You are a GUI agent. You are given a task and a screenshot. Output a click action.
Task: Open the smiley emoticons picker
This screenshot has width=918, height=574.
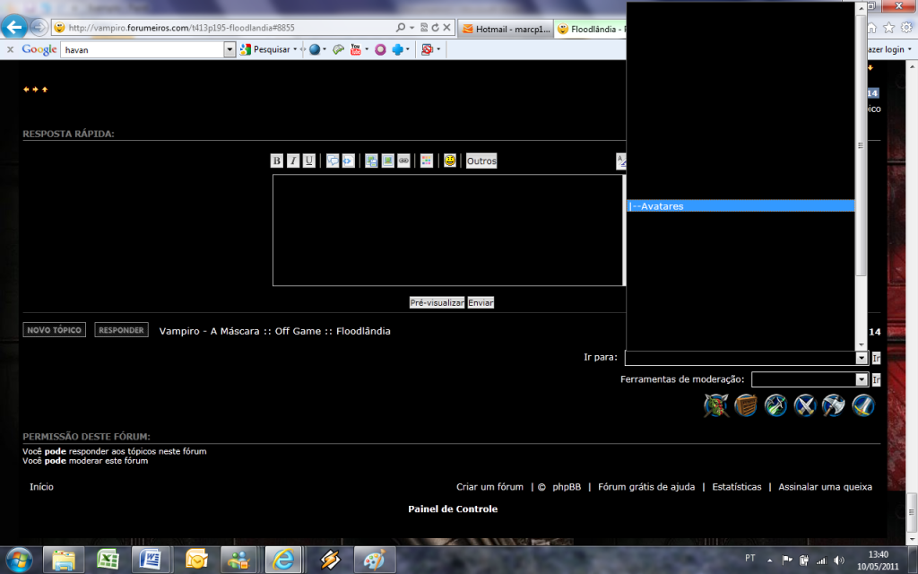450,161
